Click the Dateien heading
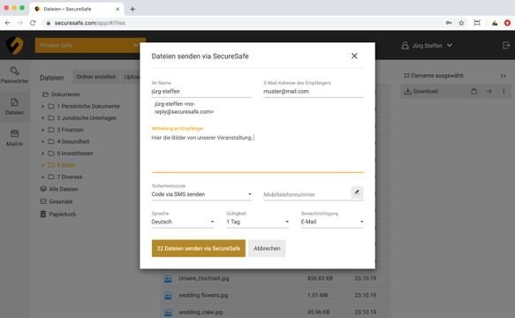The height and width of the screenshot is (318, 515). (x=51, y=78)
